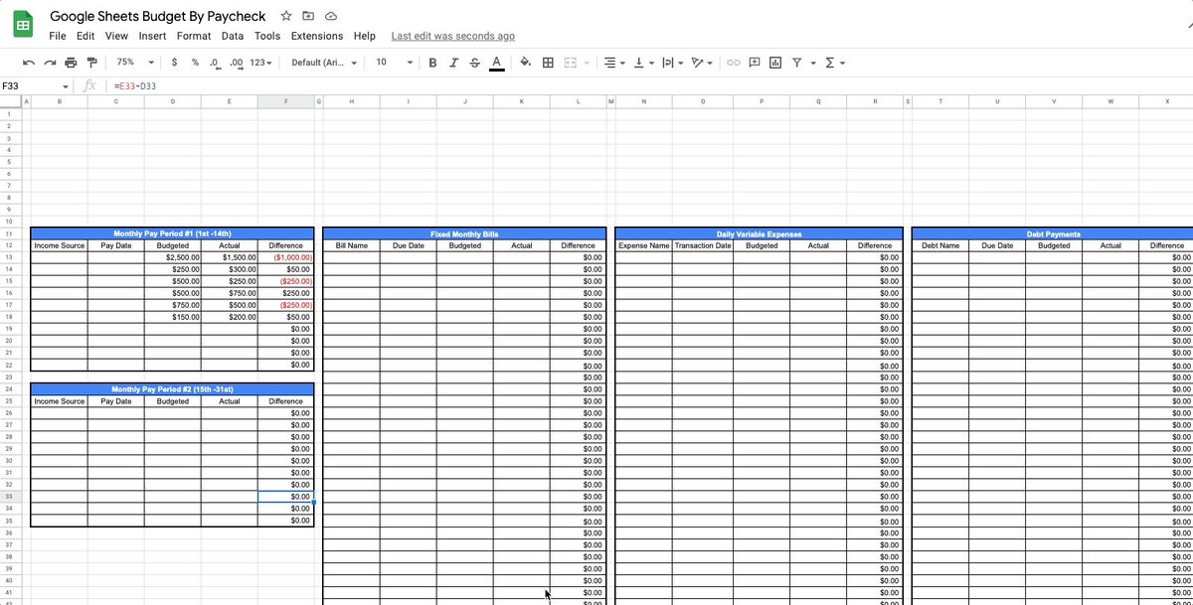Image resolution: width=1193 pixels, height=605 pixels.
Task: Toggle bold formatting
Action: [x=432, y=63]
